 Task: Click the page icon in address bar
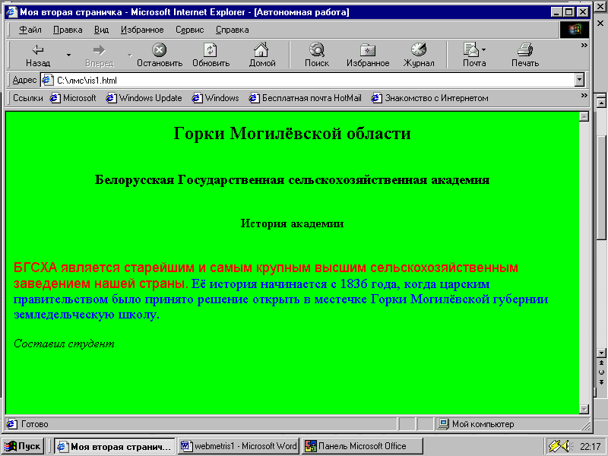47,81
